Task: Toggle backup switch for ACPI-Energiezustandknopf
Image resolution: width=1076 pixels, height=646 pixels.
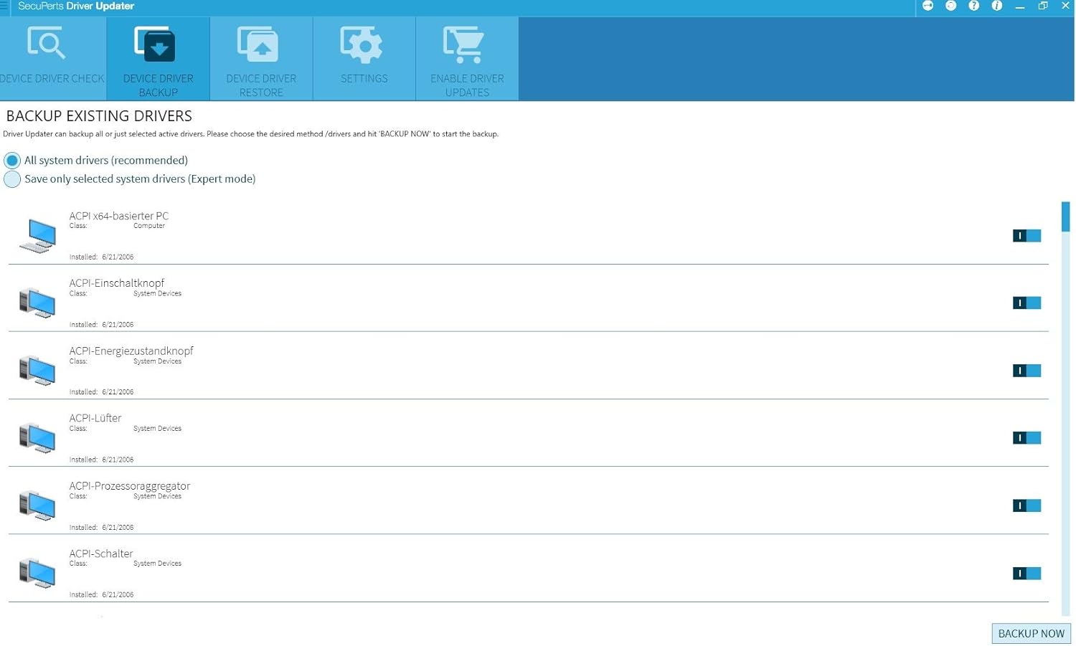Action: coord(1027,371)
